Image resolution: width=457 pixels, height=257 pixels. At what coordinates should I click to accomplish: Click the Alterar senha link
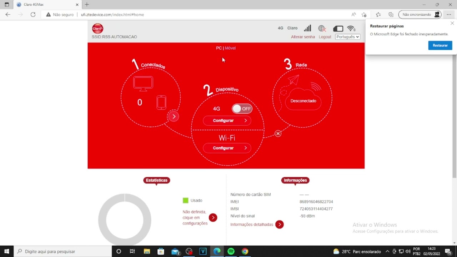tap(303, 37)
